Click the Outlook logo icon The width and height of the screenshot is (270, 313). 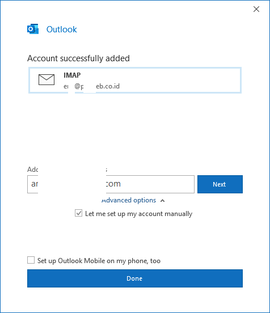pos(33,29)
